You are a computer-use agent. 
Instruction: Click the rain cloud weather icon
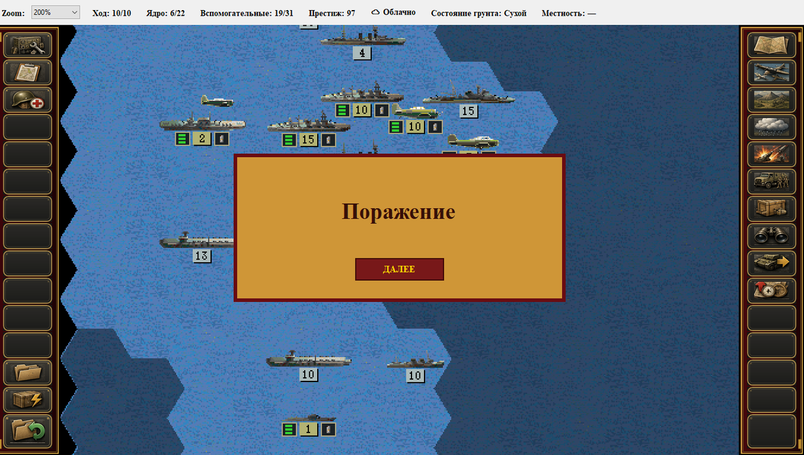tap(771, 127)
